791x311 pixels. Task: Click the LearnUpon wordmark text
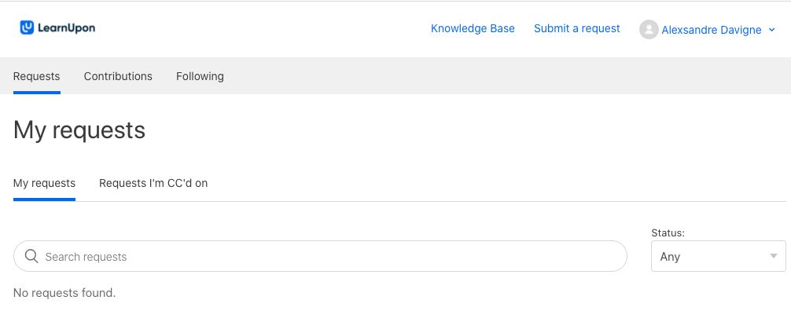tap(66, 27)
